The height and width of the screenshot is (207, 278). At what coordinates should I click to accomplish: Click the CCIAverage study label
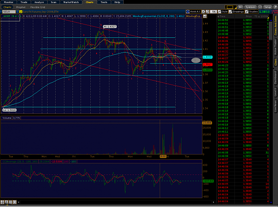click(19, 162)
